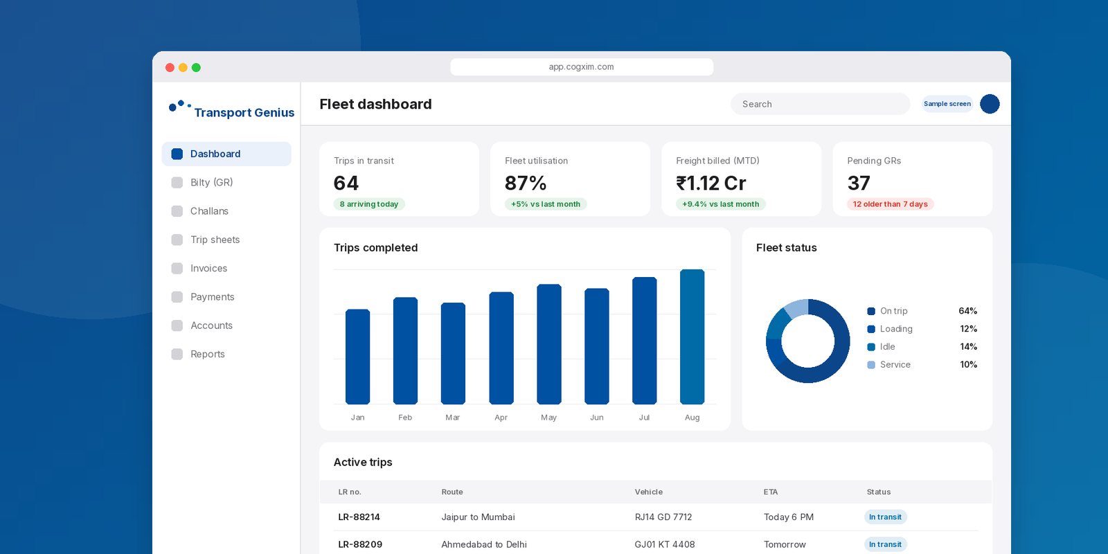Sort by Vehicle column header
1108x554 pixels.
[649, 492]
